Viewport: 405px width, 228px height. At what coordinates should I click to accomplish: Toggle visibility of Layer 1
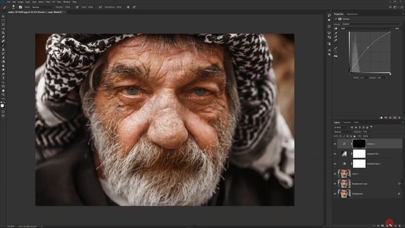click(x=335, y=174)
